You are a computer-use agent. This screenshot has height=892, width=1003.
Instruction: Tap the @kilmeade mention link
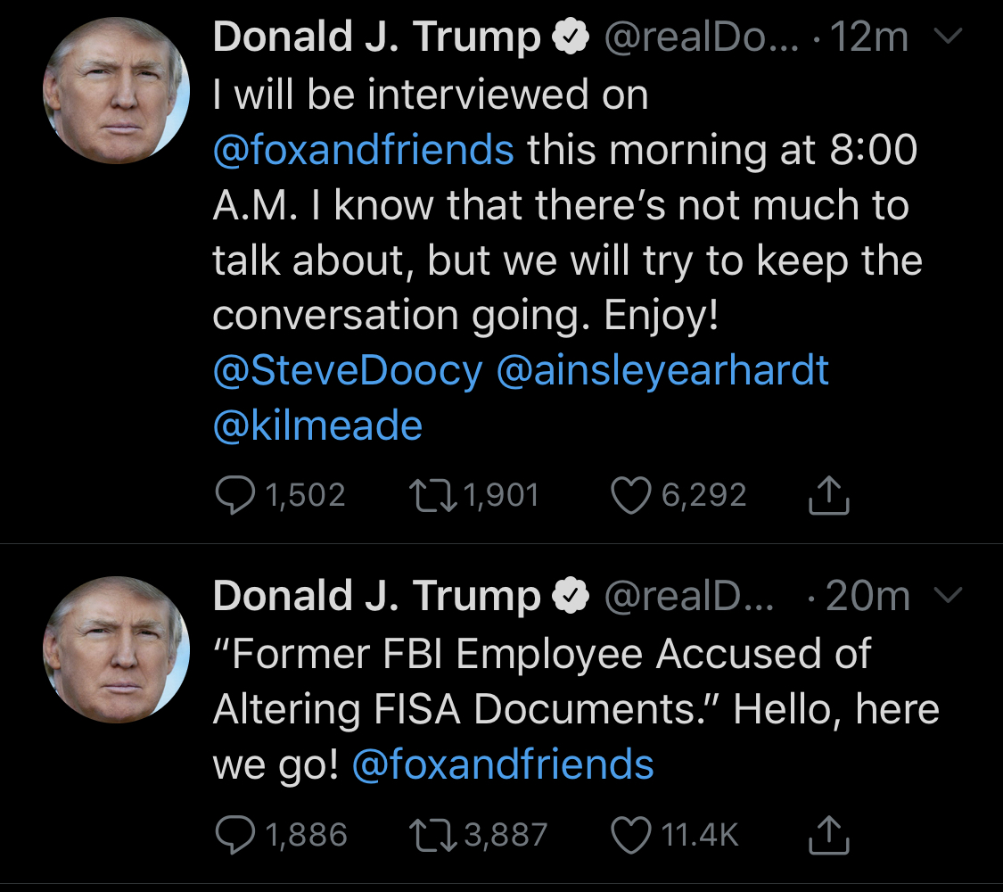(x=317, y=426)
